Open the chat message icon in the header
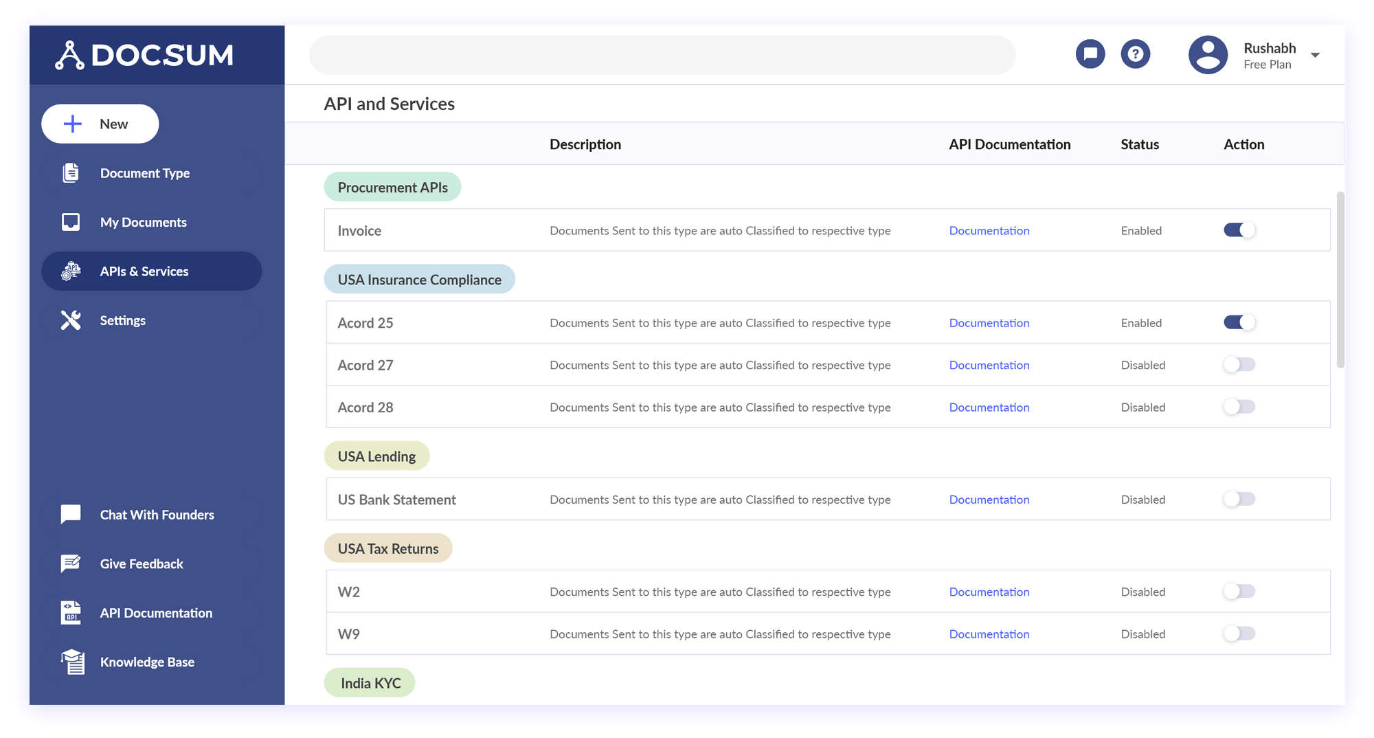1374x738 pixels. pos(1090,54)
